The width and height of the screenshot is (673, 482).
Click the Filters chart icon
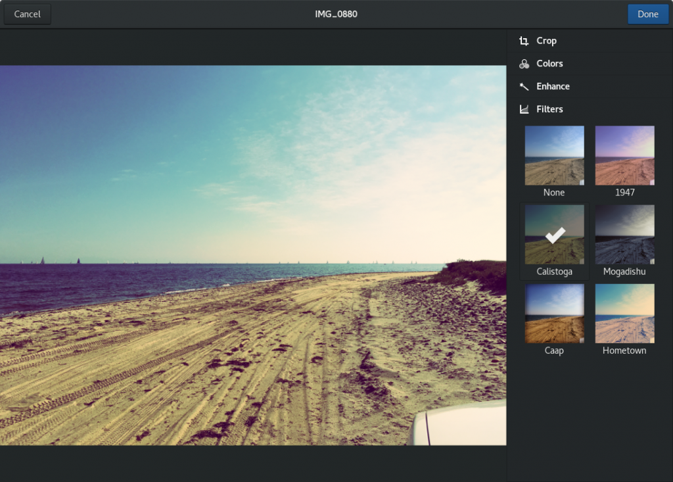(x=524, y=109)
